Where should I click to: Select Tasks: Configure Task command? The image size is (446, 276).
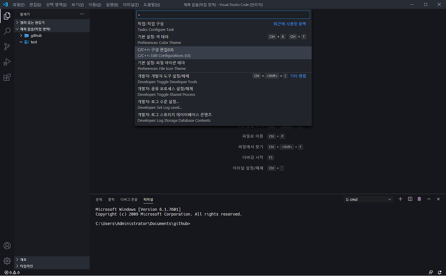click(x=223, y=27)
